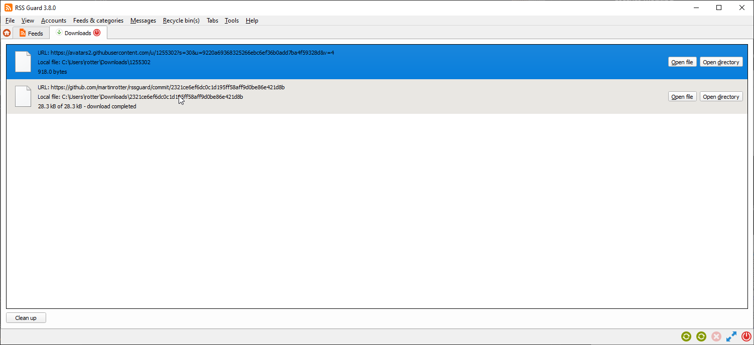This screenshot has height=345, width=754.
Task: Open the Messages menu
Action: tap(143, 21)
